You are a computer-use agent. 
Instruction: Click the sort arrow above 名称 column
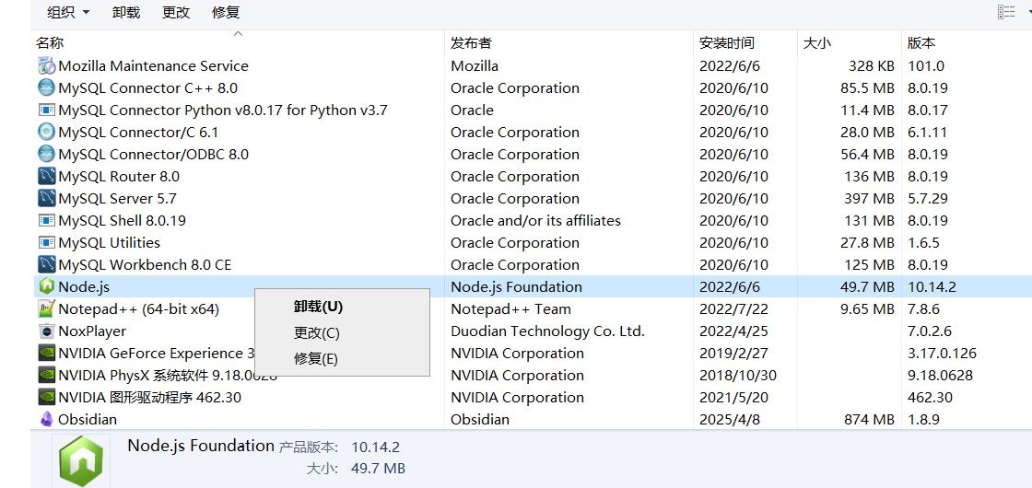click(x=239, y=33)
